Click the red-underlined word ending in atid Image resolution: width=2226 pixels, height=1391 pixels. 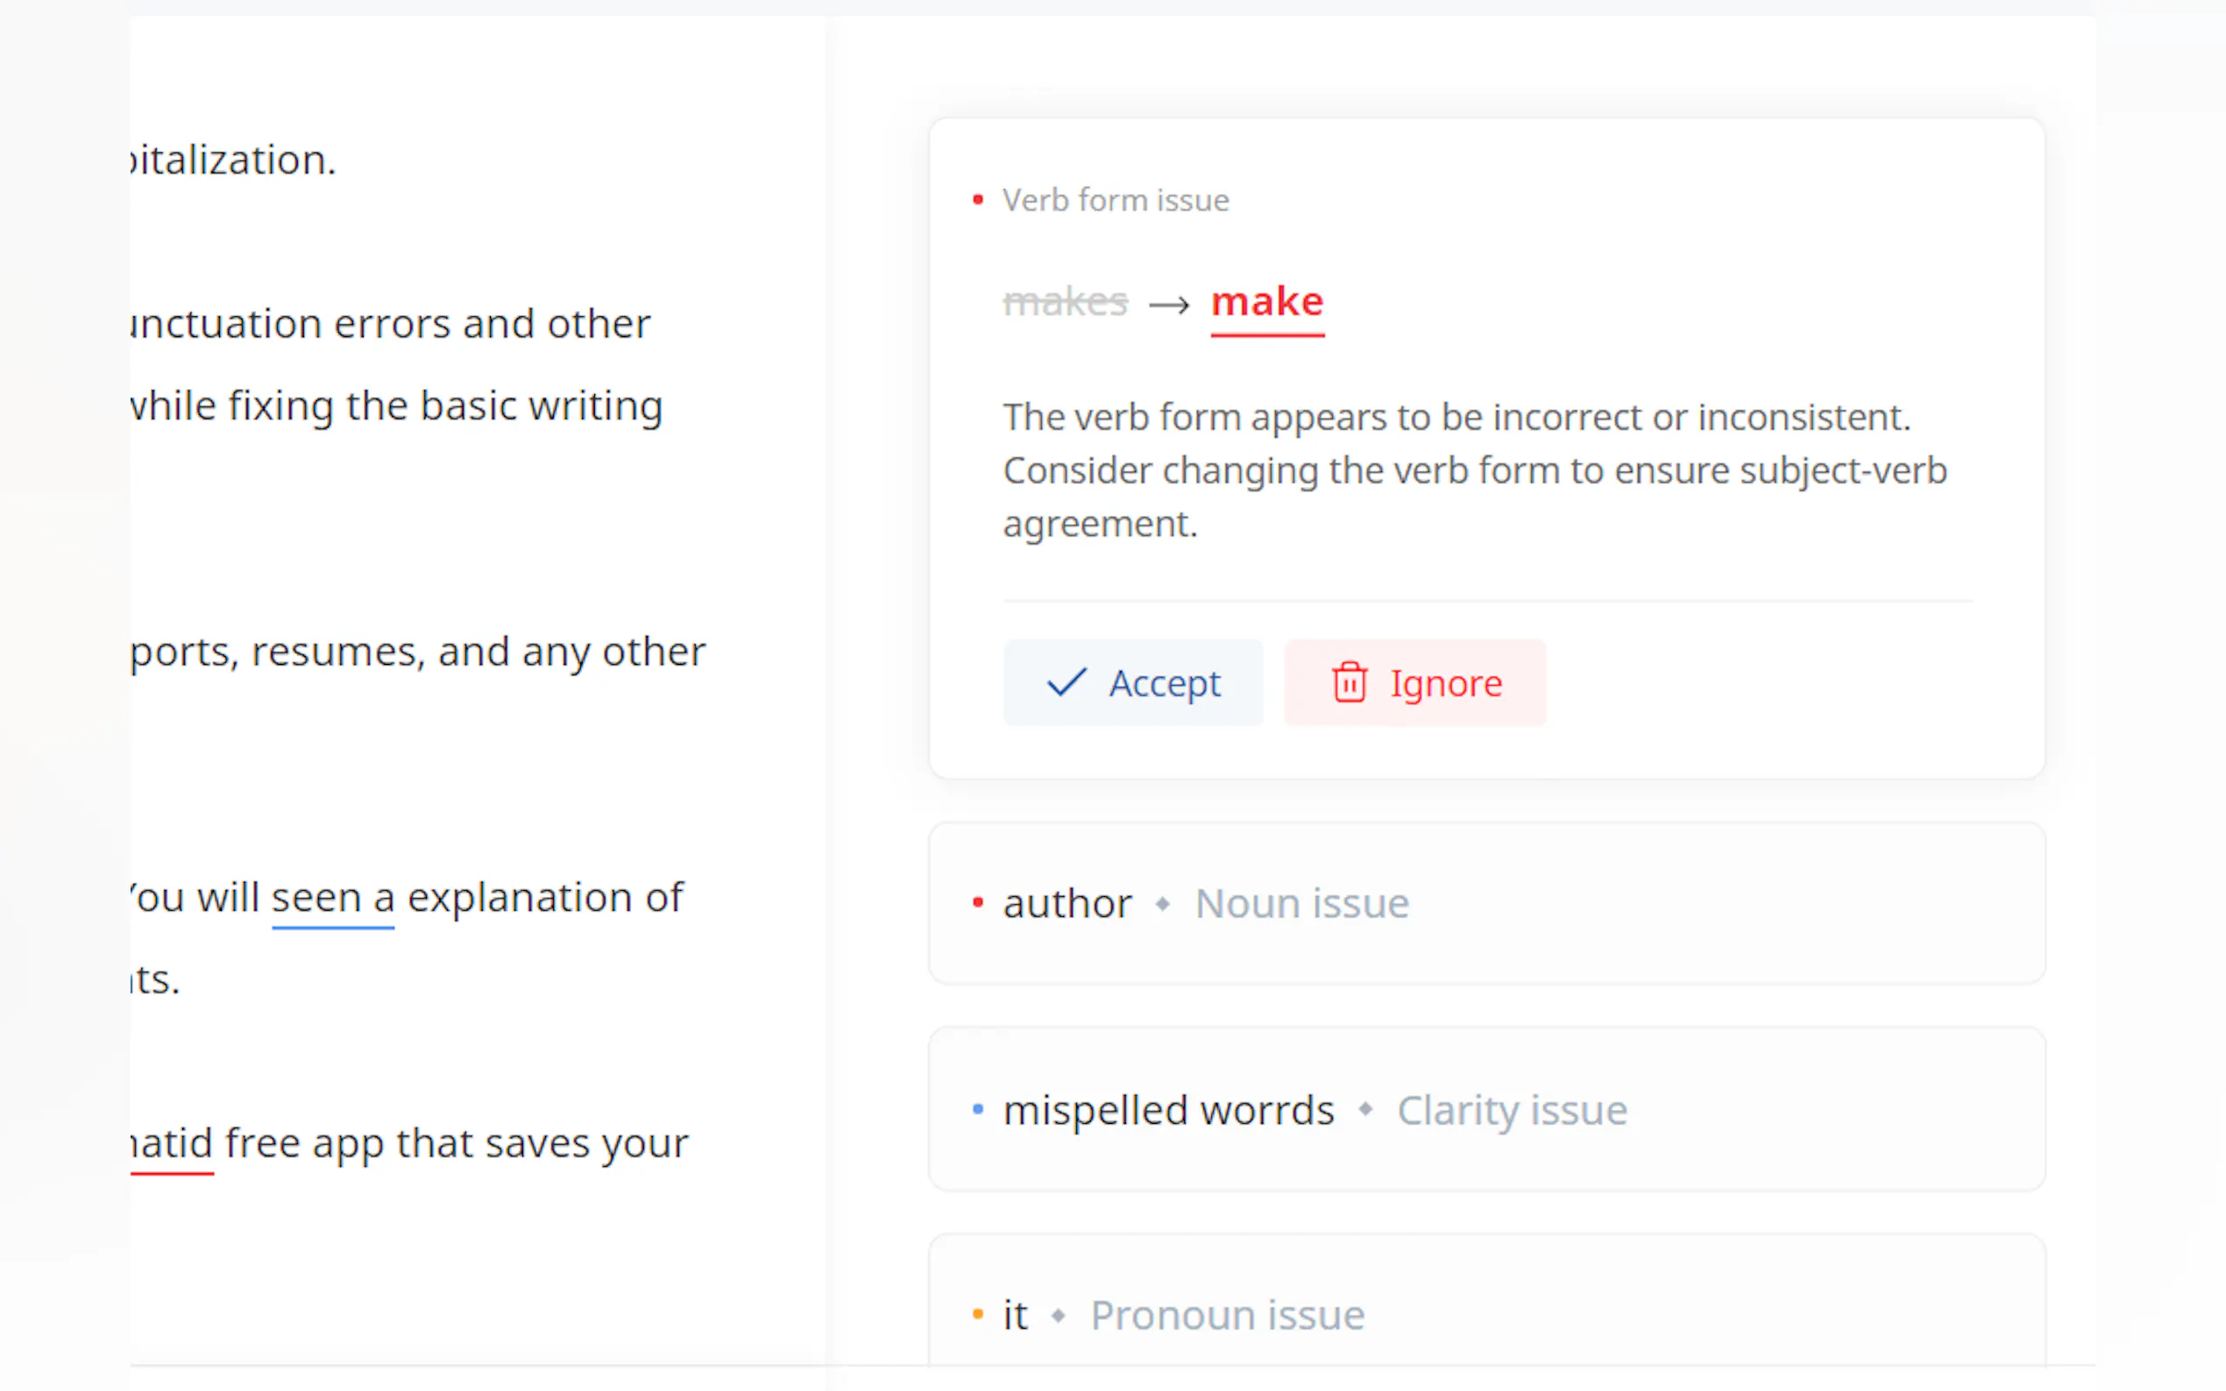[x=172, y=1143]
